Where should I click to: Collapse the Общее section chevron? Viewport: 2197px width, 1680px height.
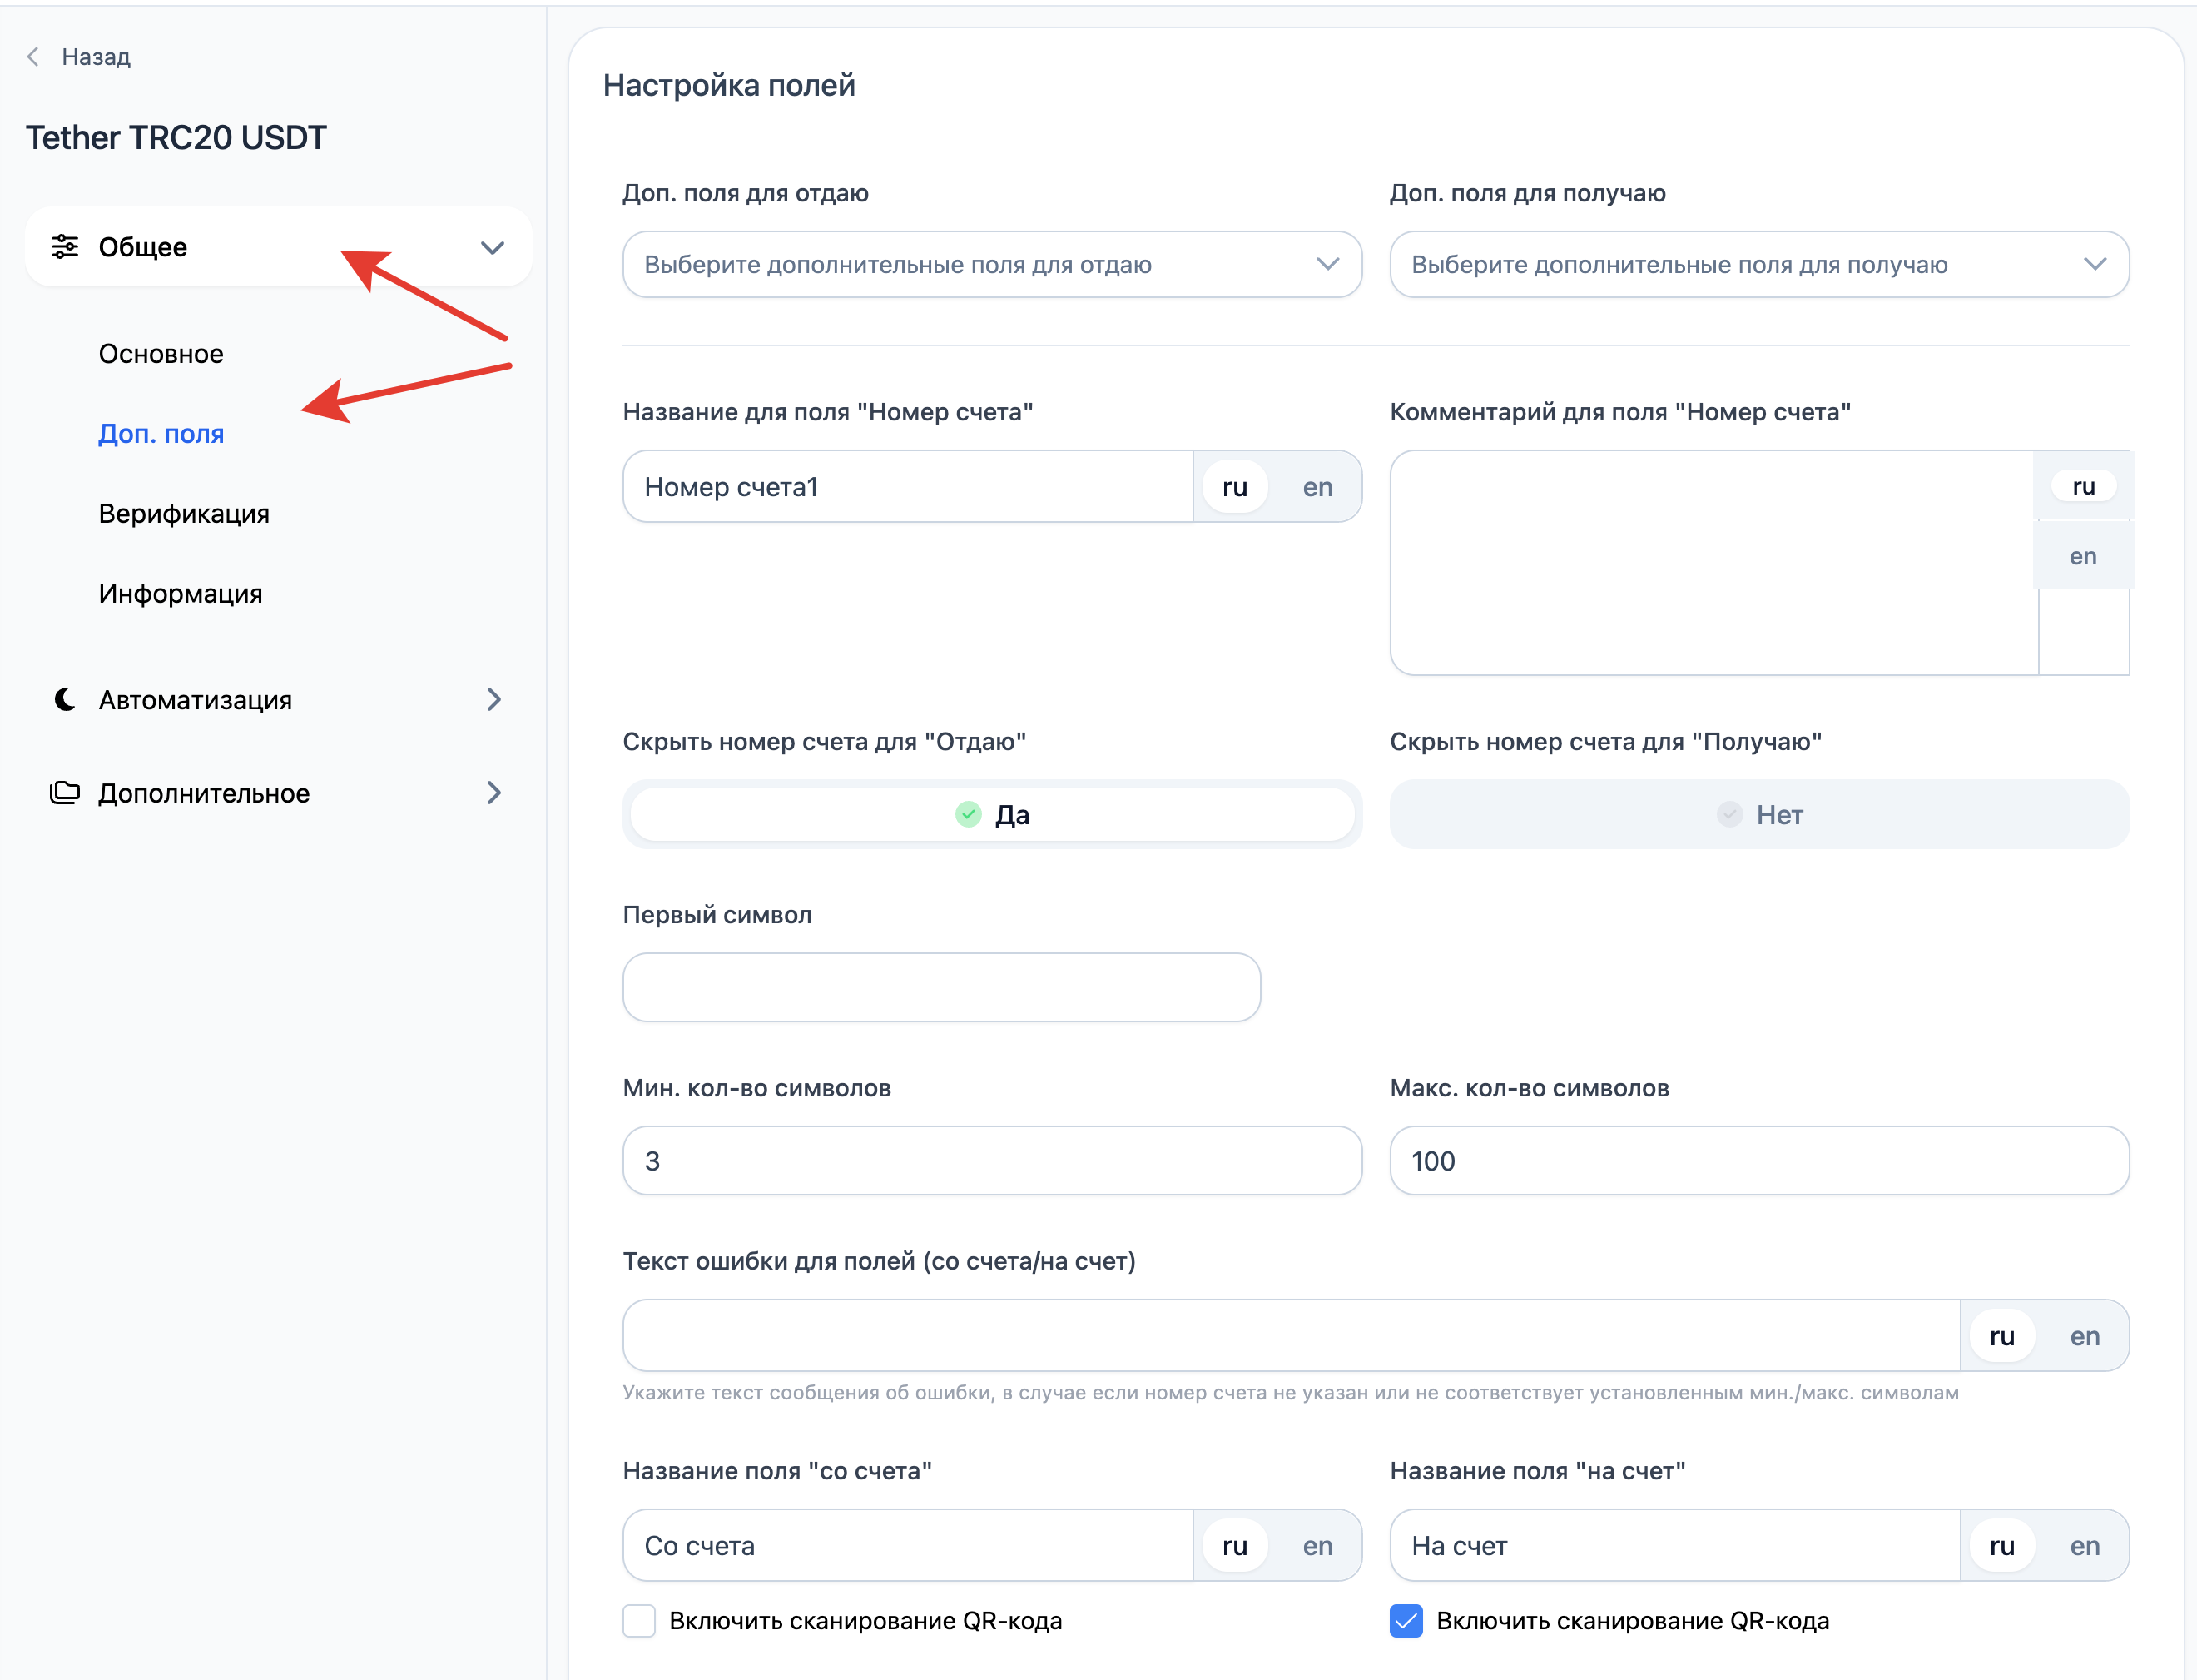tap(493, 247)
